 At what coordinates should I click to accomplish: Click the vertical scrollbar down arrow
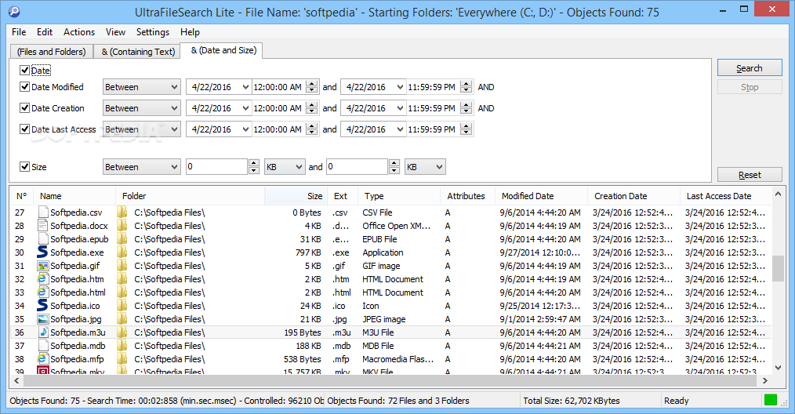tap(779, 368)
